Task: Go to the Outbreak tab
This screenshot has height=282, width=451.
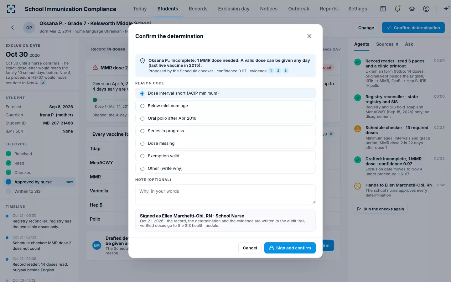Action: coord(298,9)
